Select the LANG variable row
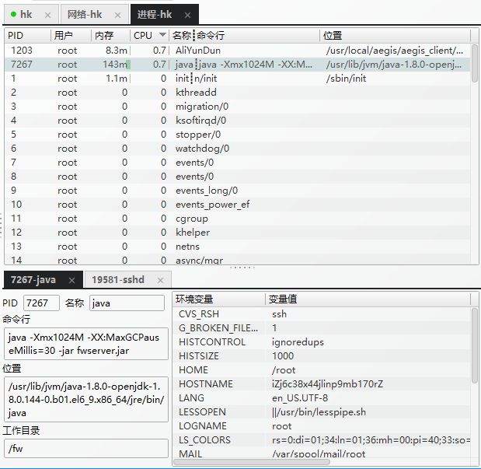 click(x=322, y=398)
